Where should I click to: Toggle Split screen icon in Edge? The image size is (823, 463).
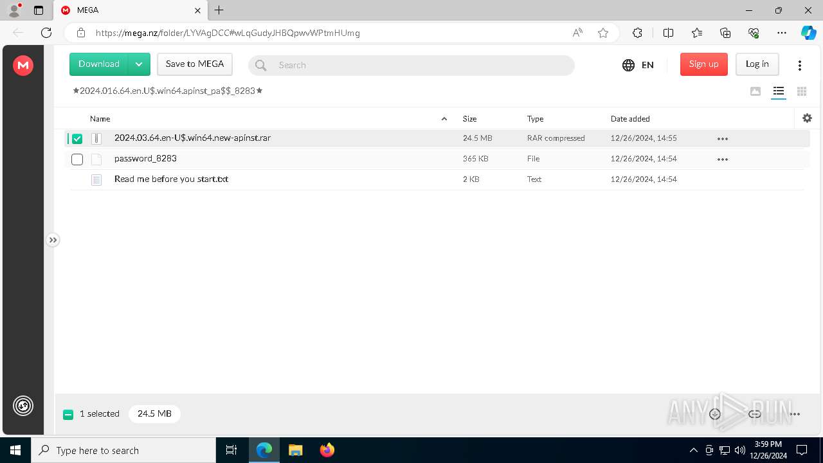click(x=668, y=33)
